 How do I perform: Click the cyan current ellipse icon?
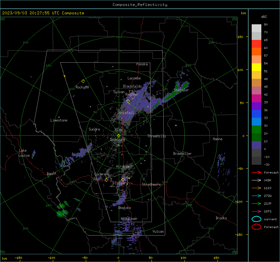coord(256,219)
